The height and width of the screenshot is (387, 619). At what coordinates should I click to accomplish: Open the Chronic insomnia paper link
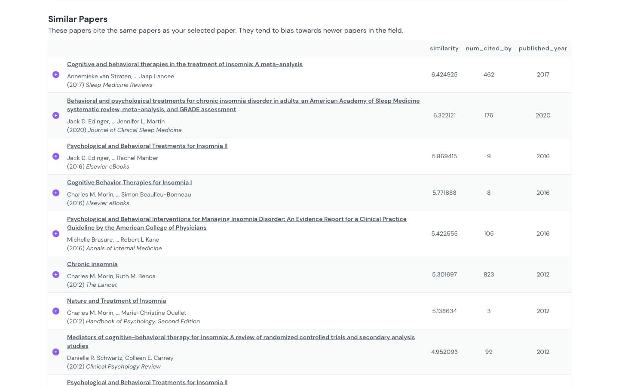coord(92,264)
